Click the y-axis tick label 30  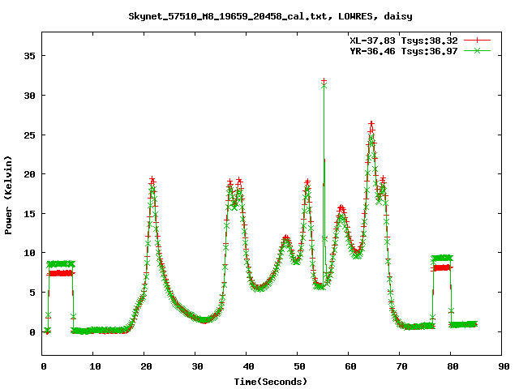[29, 96]
